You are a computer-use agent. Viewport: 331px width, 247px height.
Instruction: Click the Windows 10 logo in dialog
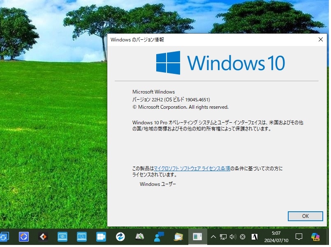220,63
